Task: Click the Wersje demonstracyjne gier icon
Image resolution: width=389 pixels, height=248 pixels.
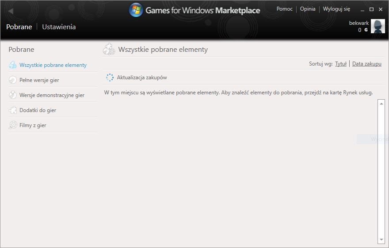Action: click(13, 95)
